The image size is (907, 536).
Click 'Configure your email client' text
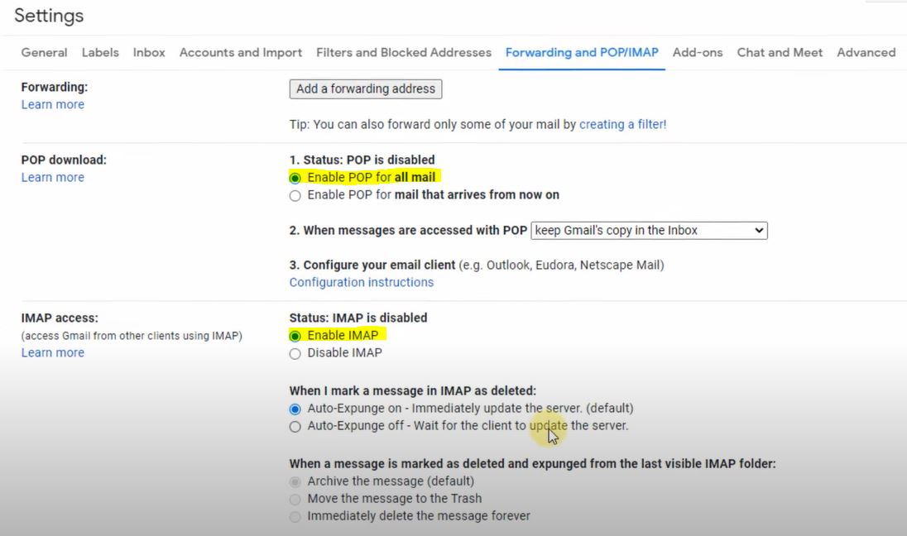click(x=380, y=265)
